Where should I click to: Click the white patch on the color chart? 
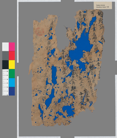pos(6,47)
